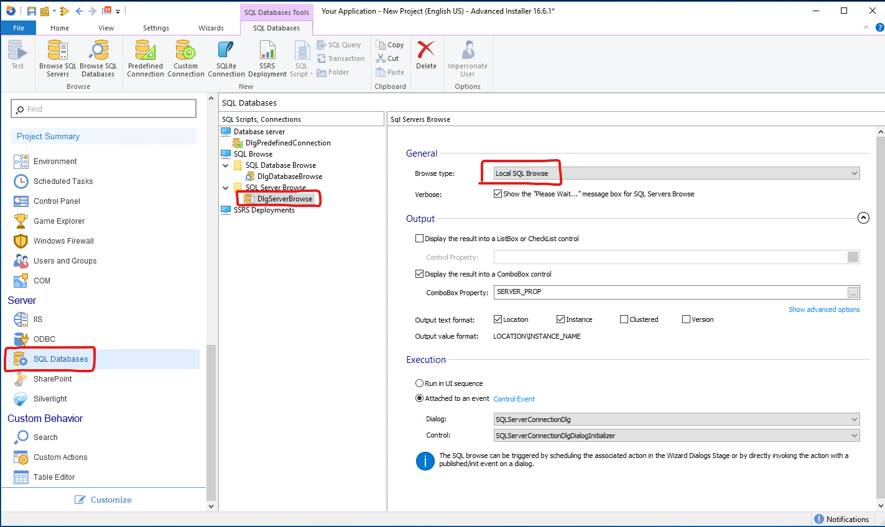The width and height of the screenshot is (885, 527).
Task: Open the Browse type dropdown
Action: click(677, 173)
